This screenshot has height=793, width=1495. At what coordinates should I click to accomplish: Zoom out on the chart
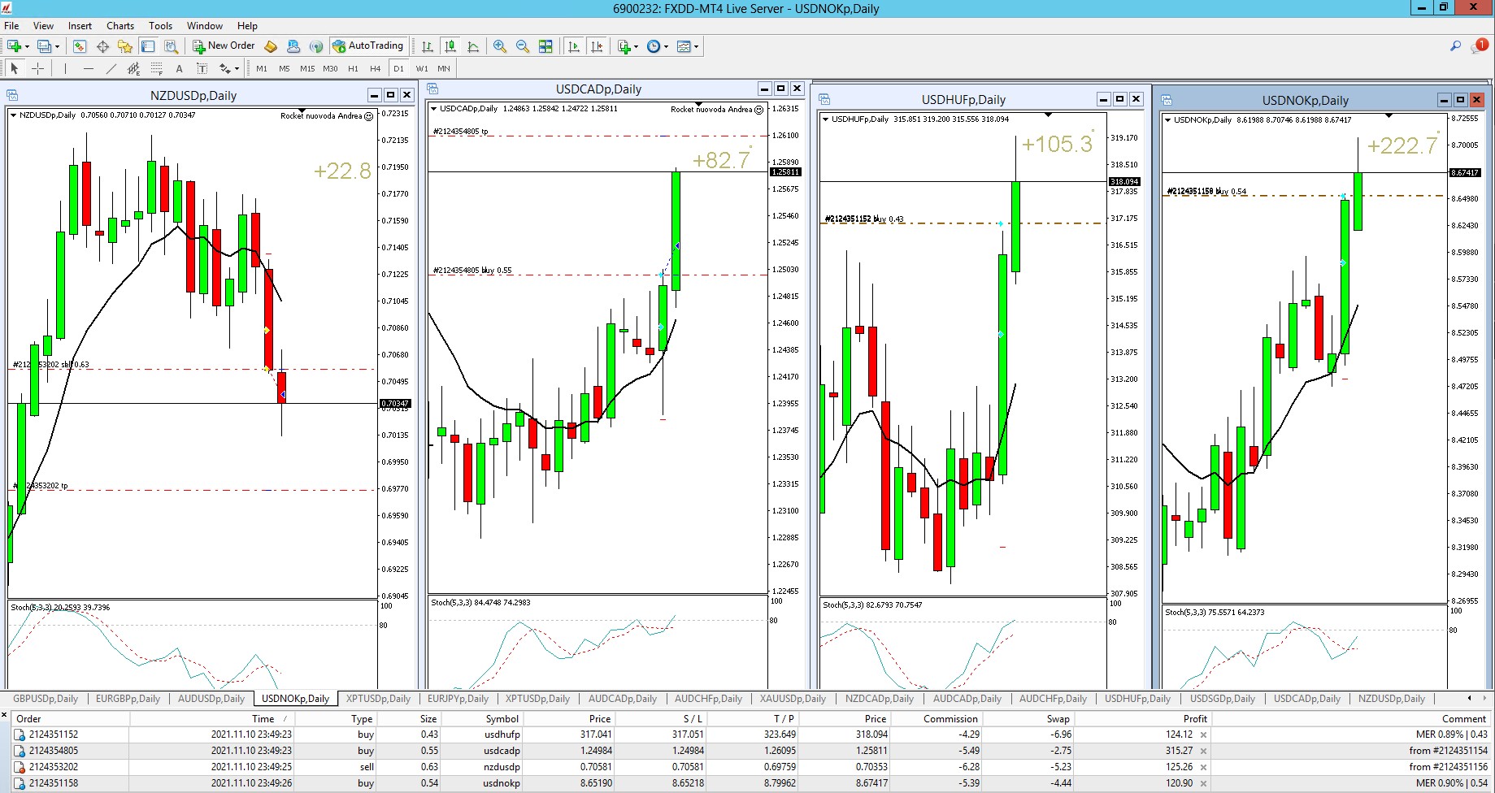pos(523,46)
